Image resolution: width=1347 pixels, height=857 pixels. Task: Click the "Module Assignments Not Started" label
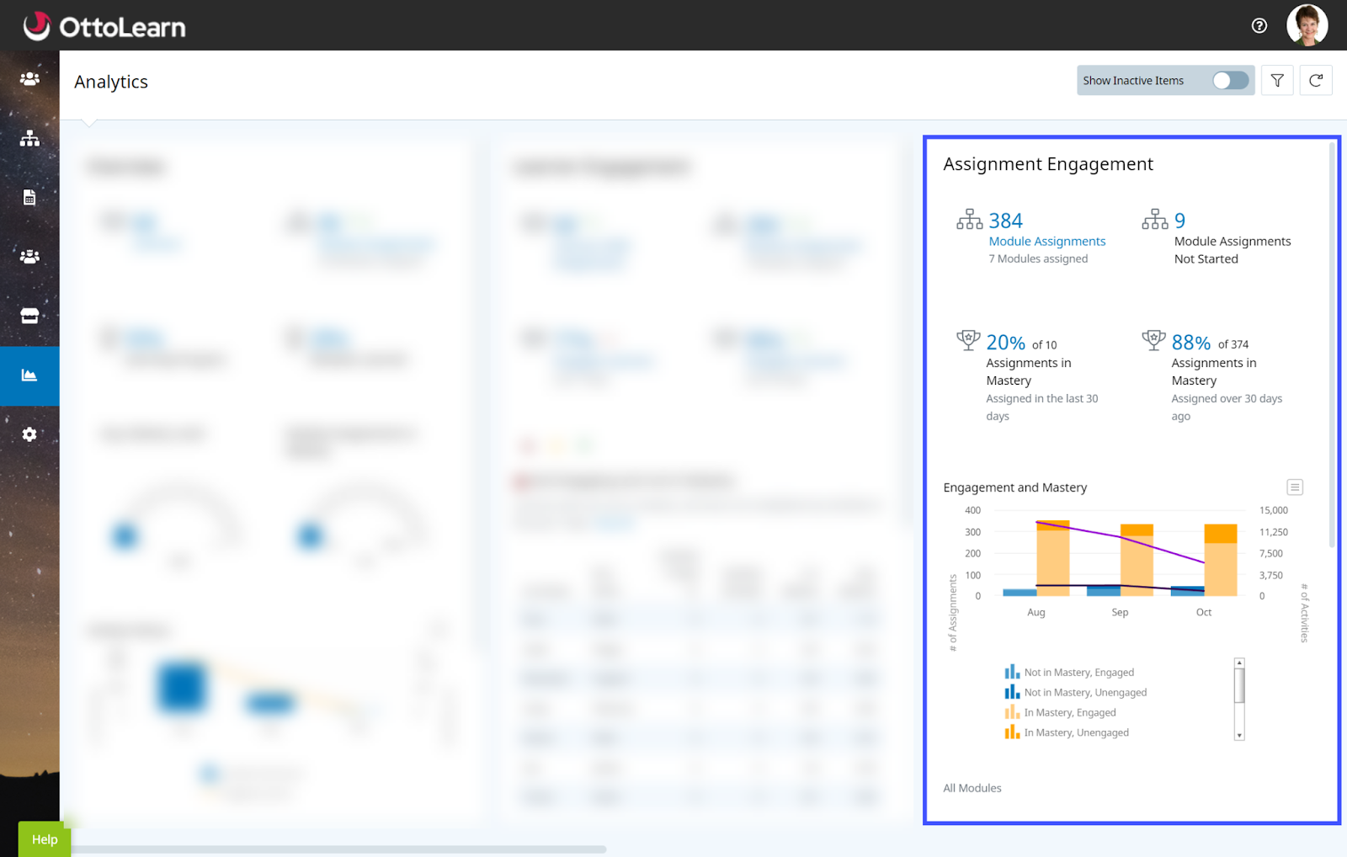coord(1233,250)
